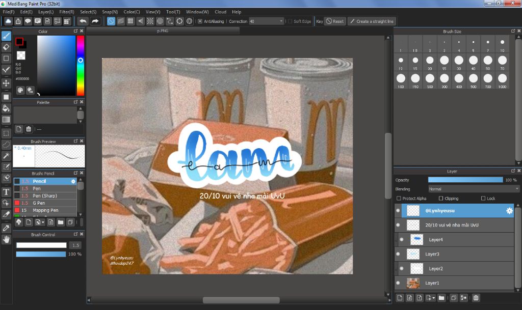Click the Undo arrow in toolbar
The height and width of the screenshot is (310, 522).
click(83, 21)
